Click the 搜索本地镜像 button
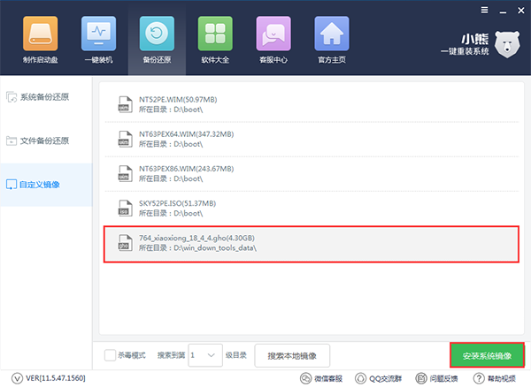Image resolution: width=531 pixels, height=387 pixels. coord(292,355)
